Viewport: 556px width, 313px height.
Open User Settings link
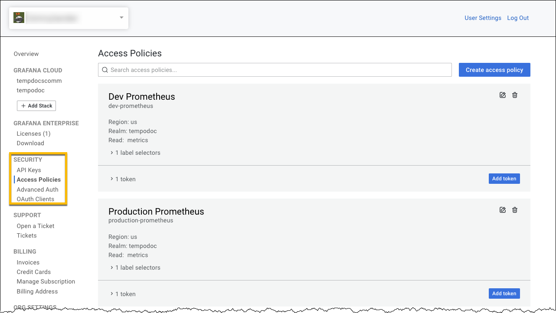coord(483,18)
